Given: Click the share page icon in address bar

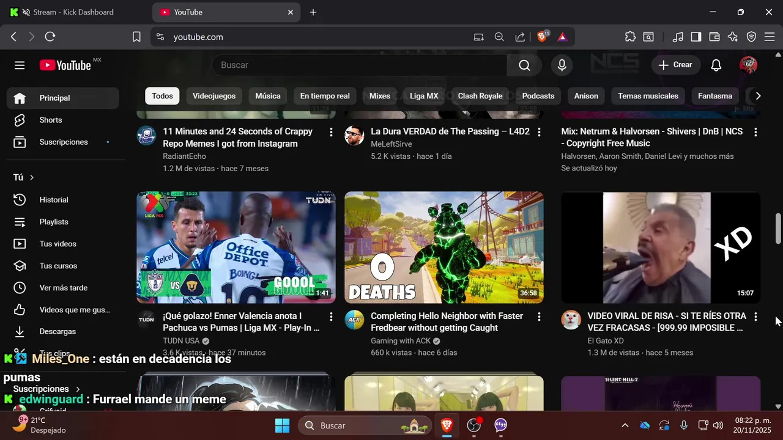Looking at the screenshot, I should (520, 37).
